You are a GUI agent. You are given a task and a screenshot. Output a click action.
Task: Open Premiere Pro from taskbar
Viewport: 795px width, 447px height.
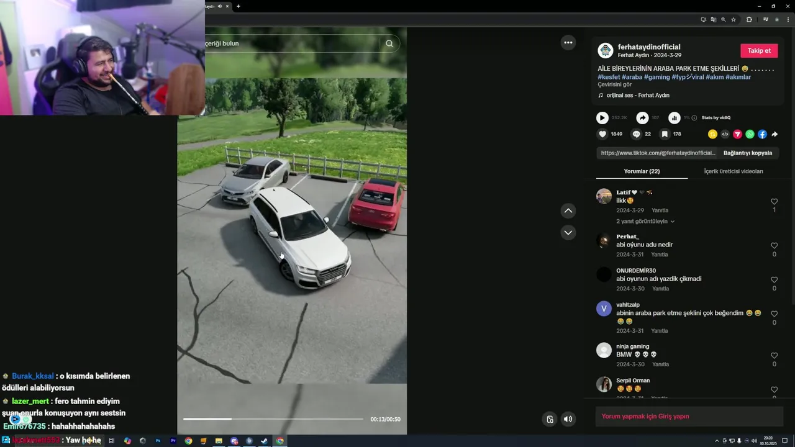tap(173, 441)
